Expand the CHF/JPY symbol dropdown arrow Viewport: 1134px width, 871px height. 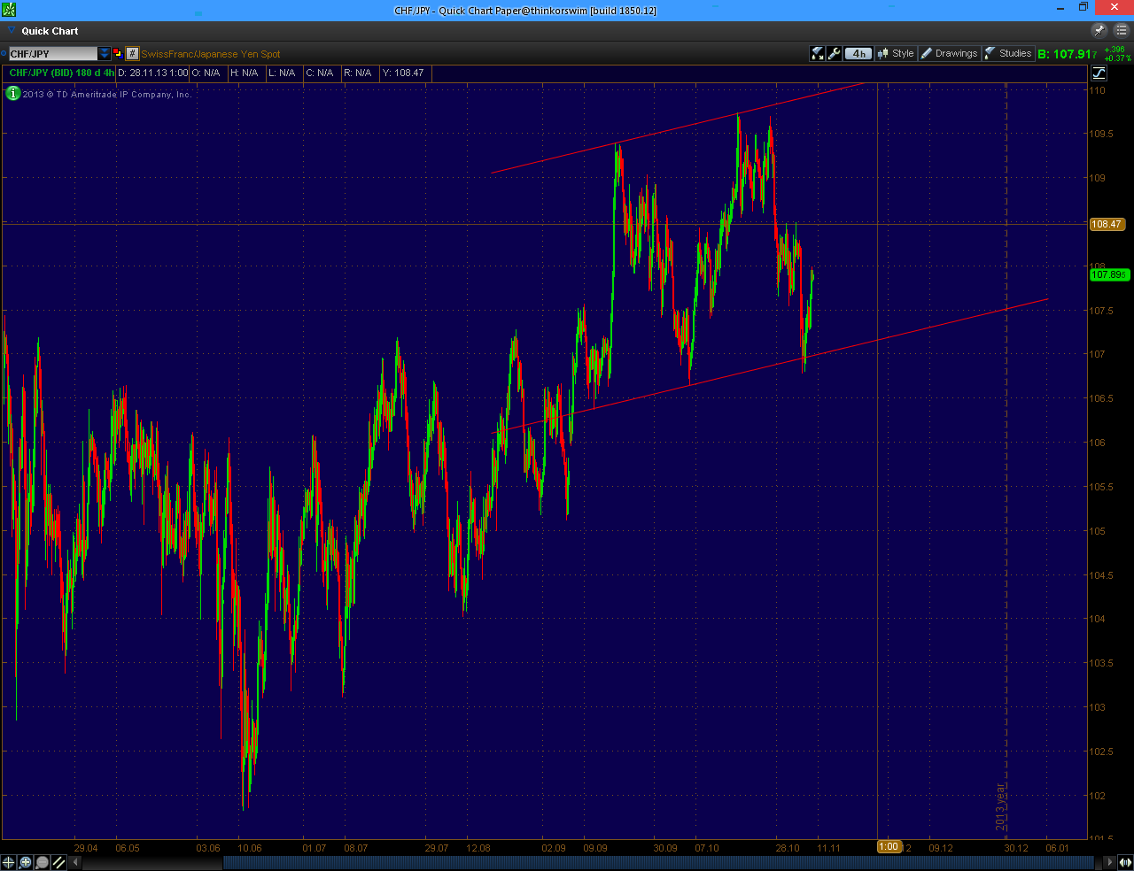[105, 54]
